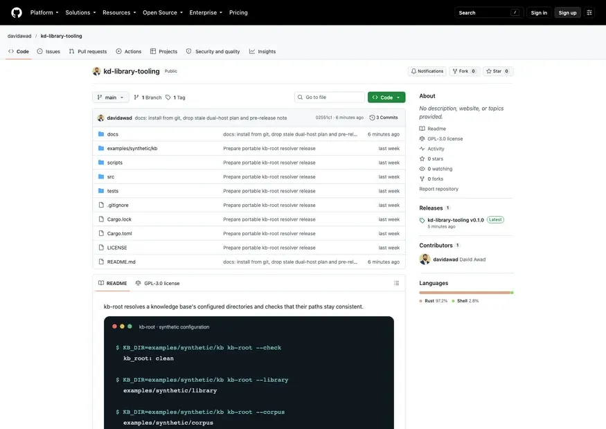This screenshot has height=429, width=606.
Task: View the 1 Branch link
Action: (148, 98)
